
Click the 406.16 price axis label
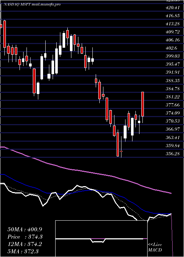[x=173, y=40]
